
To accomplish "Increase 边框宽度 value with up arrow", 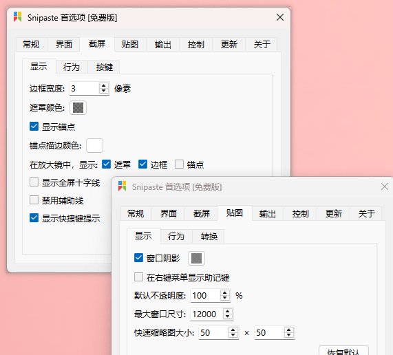I will point(103,86).
